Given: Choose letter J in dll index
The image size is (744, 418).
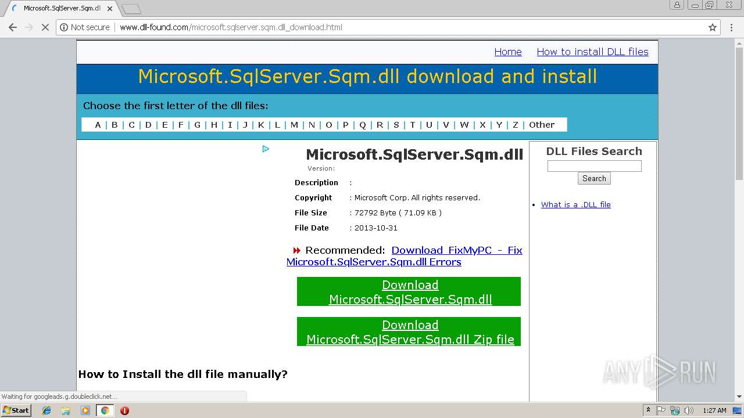Looking at the screenshot, I should 245,125.
